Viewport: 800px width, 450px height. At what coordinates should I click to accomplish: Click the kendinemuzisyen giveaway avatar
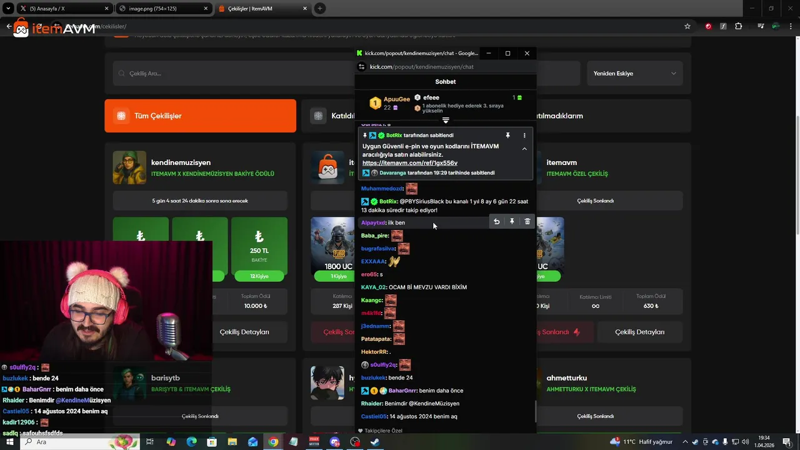(129, 167)
